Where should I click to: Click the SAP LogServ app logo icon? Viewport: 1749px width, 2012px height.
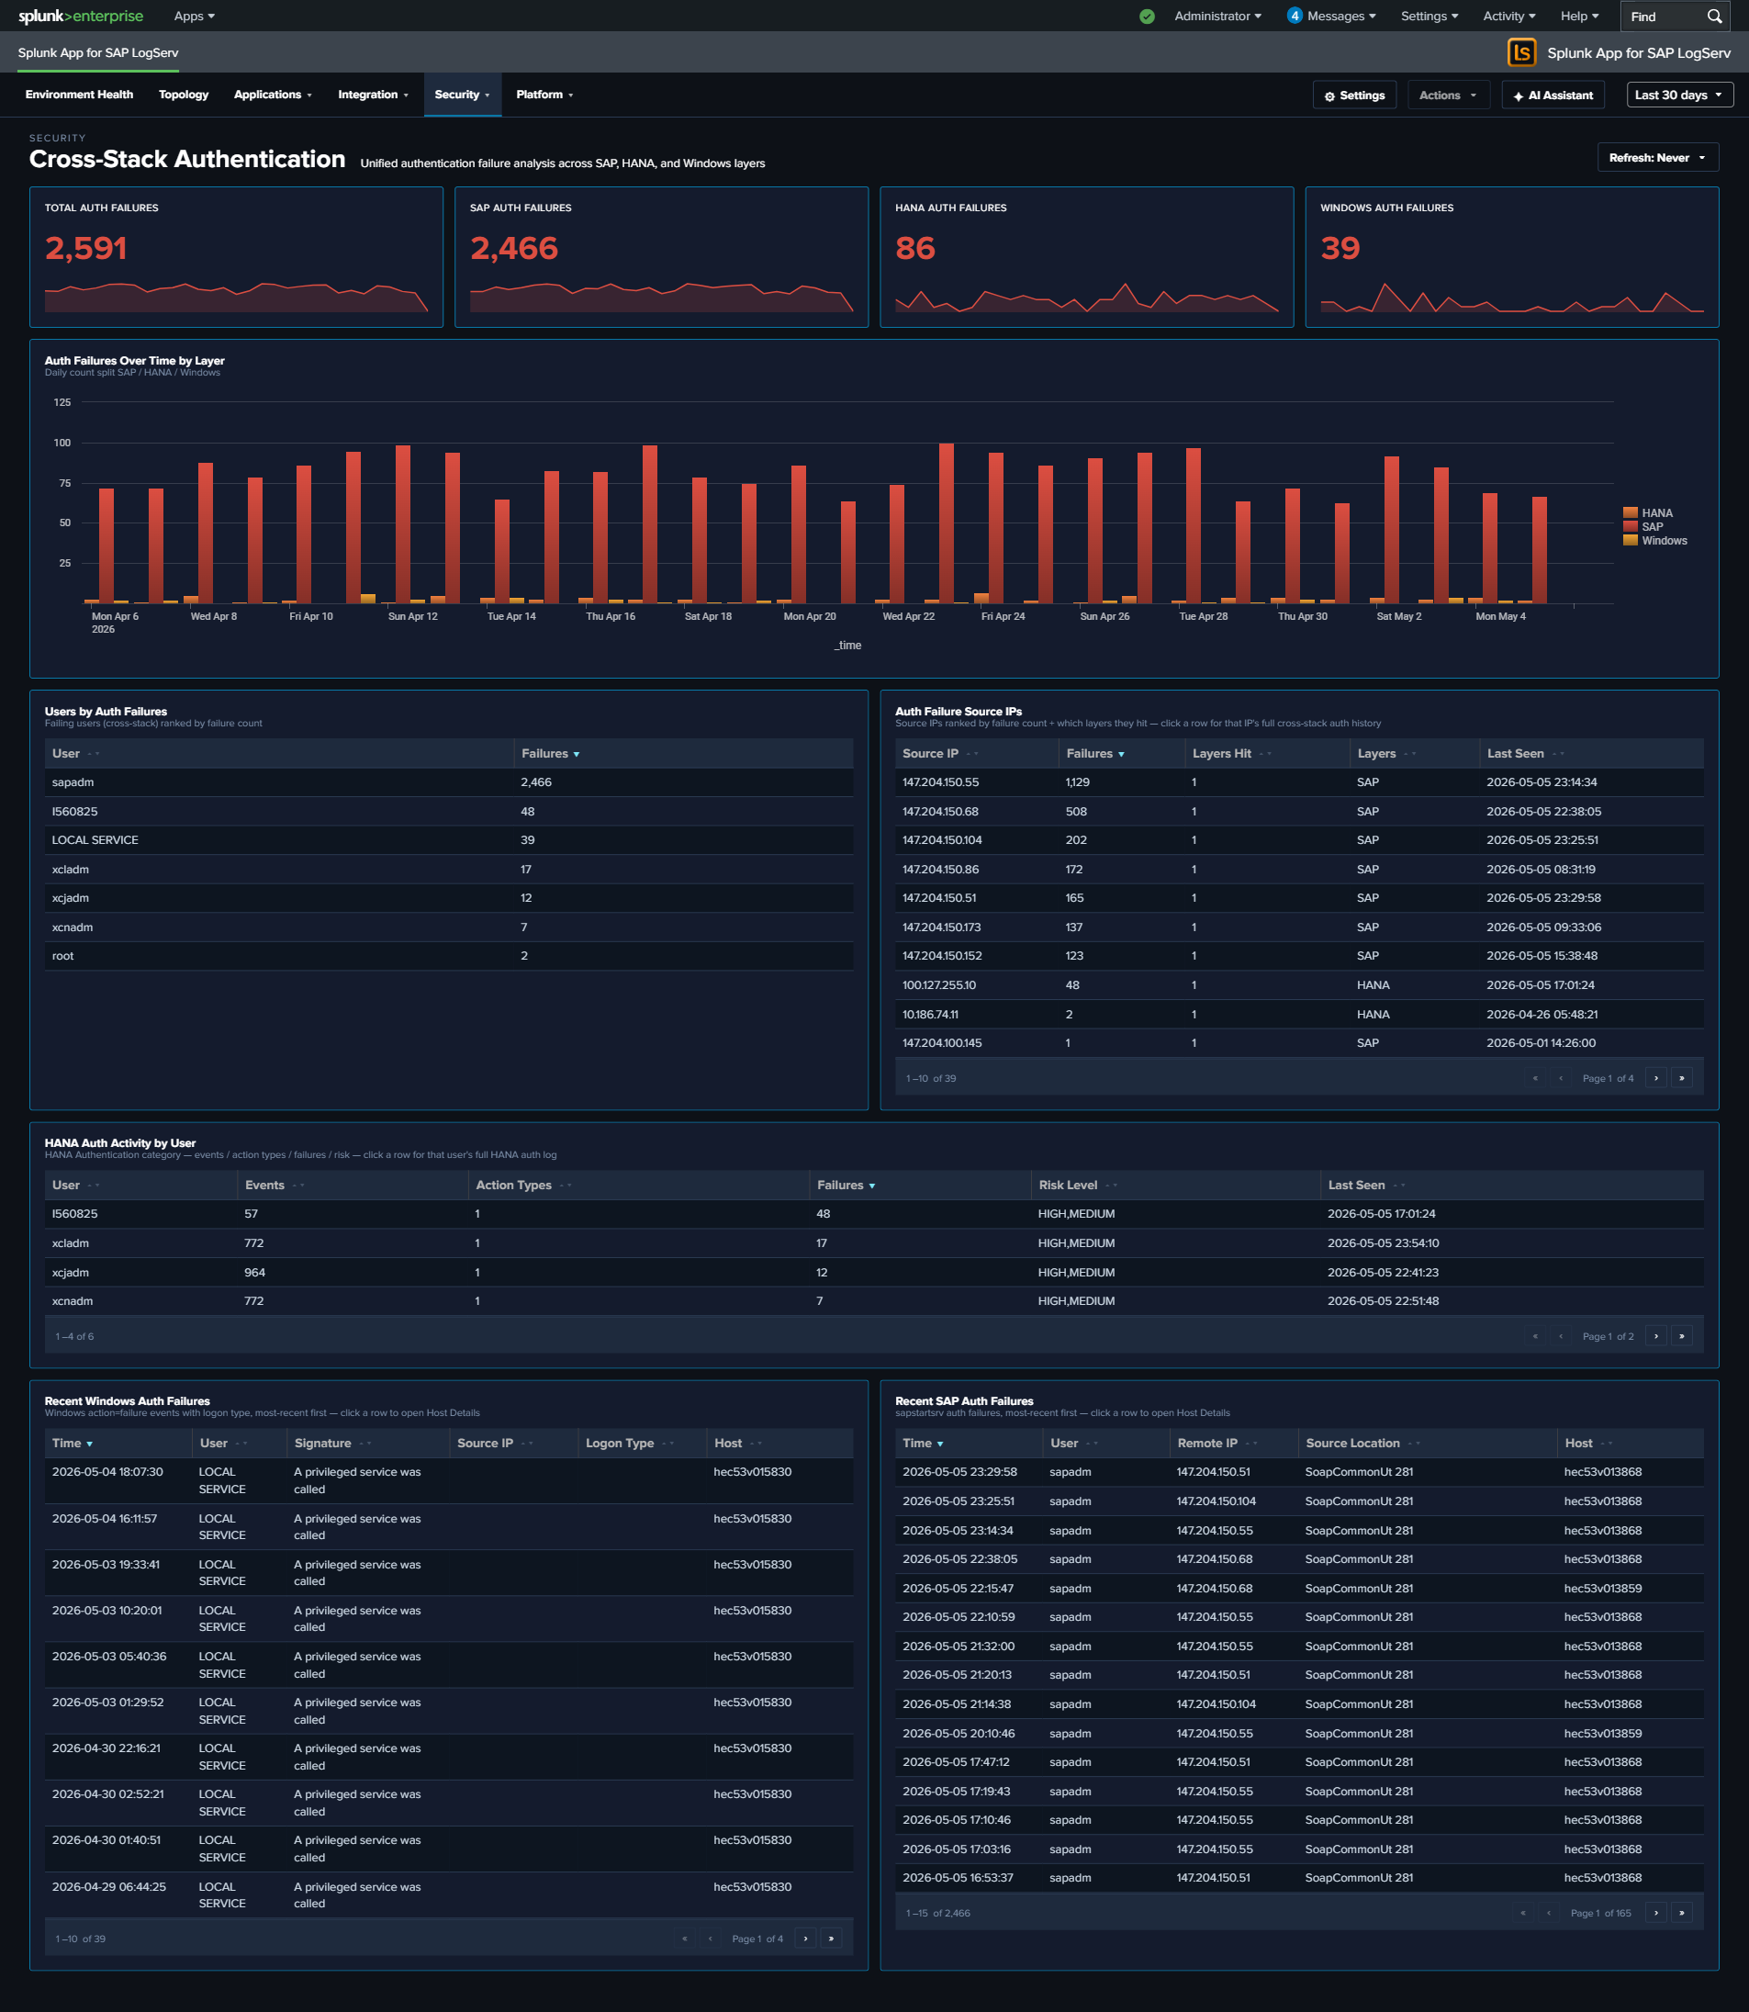pyautogui.click(x=1520, y=52)
